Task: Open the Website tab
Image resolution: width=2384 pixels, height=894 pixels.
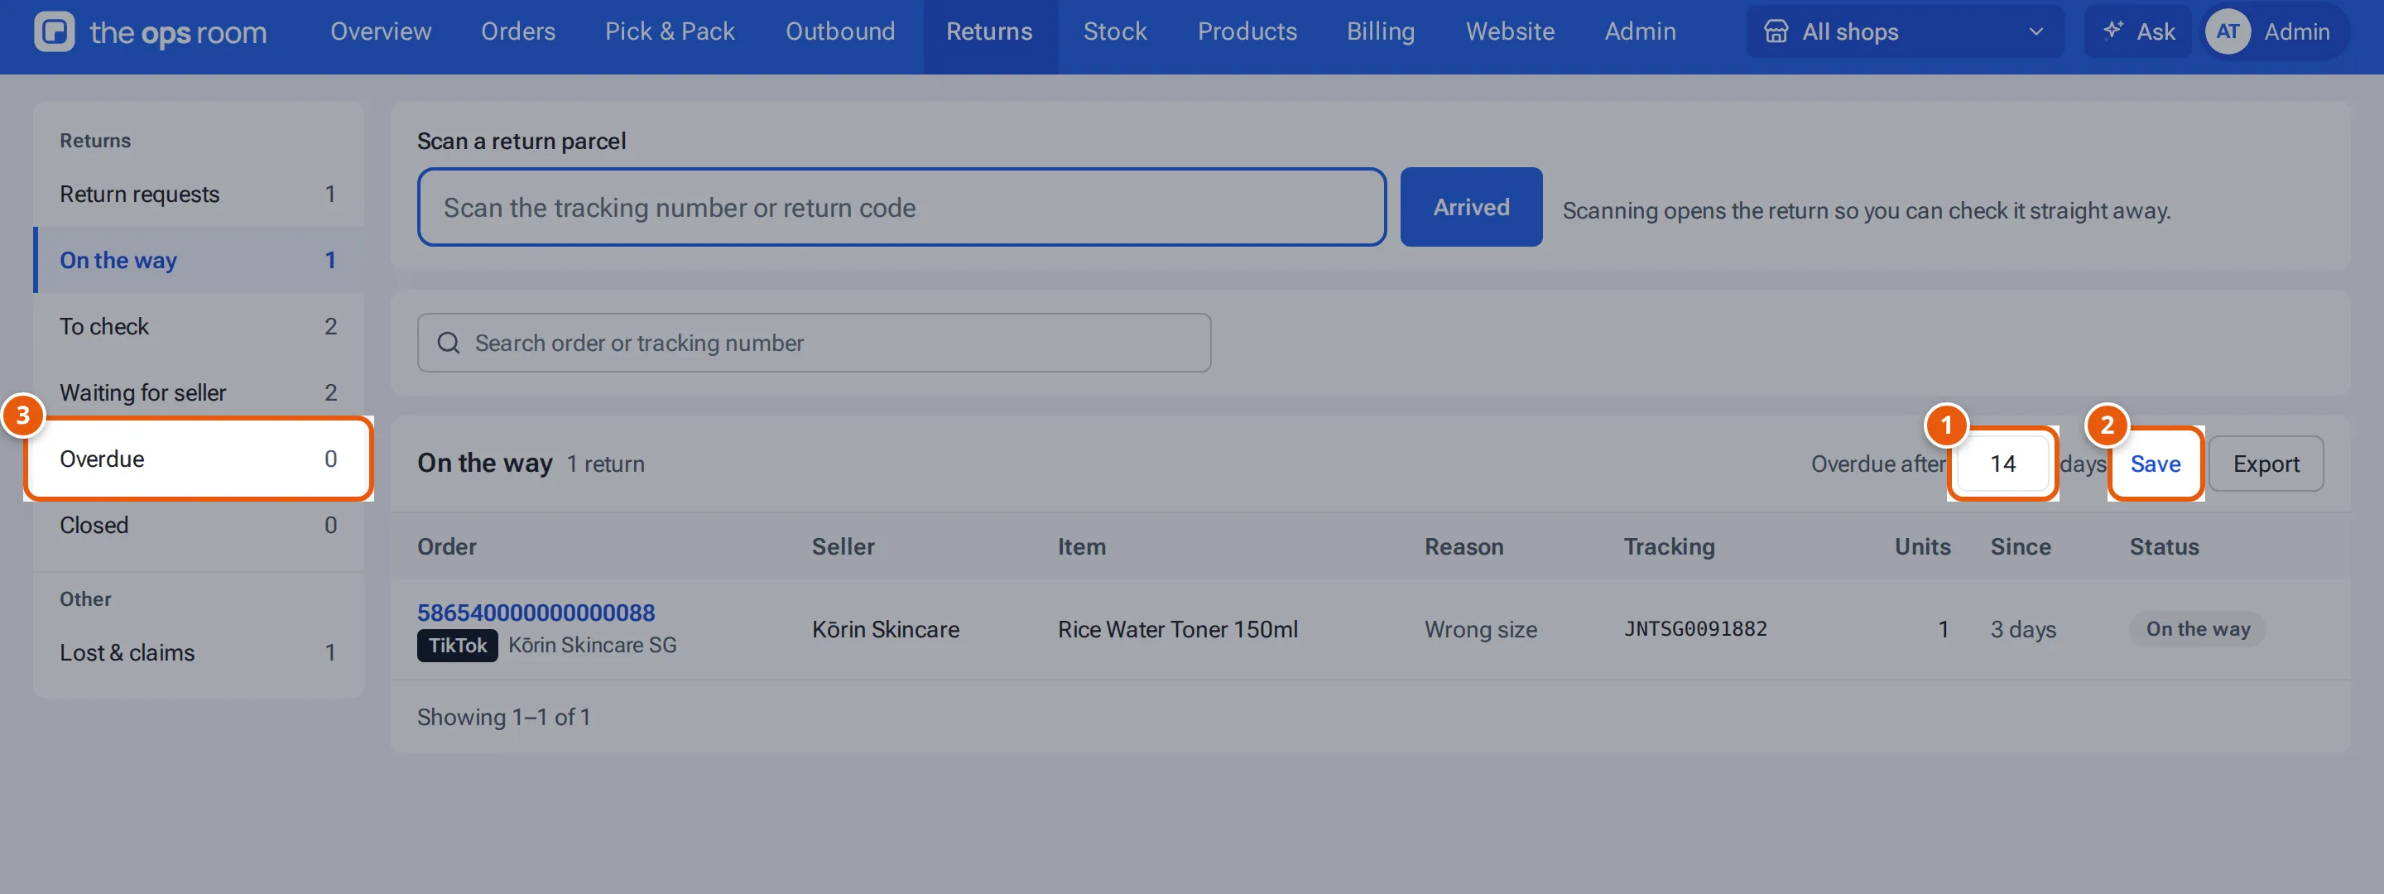Action: tap(1509, 32)
